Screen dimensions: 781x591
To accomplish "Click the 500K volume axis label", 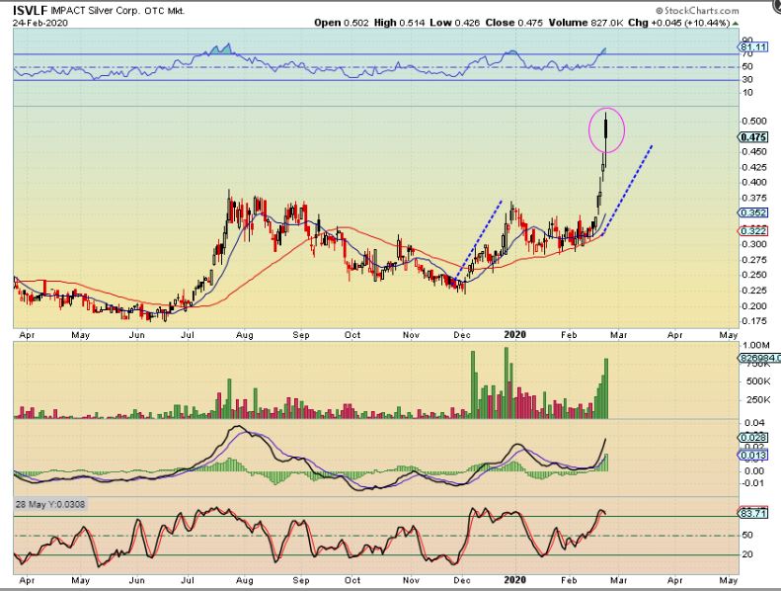I will pyautogui.click(x=756, y=381).
